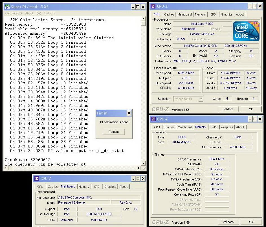Click Channels # value Triple
Image resolution: width=266 pixels, height=227 pixels.
[x=238, y=137]
